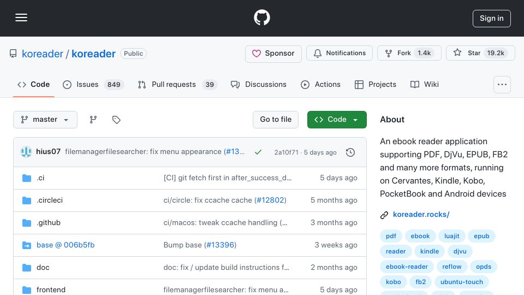This screenshot has height=295, width=524.
Task: Click the epub topic tag
Action: point(481,236)
